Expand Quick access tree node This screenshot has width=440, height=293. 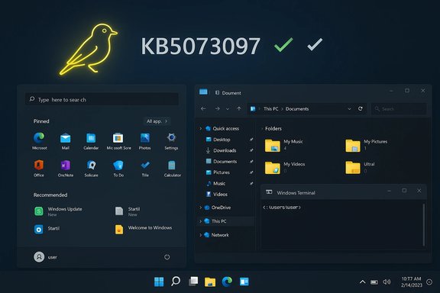200,128
